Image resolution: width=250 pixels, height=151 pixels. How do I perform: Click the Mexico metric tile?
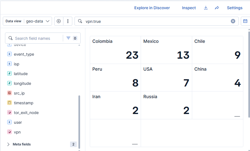click(x=167, y=50)
